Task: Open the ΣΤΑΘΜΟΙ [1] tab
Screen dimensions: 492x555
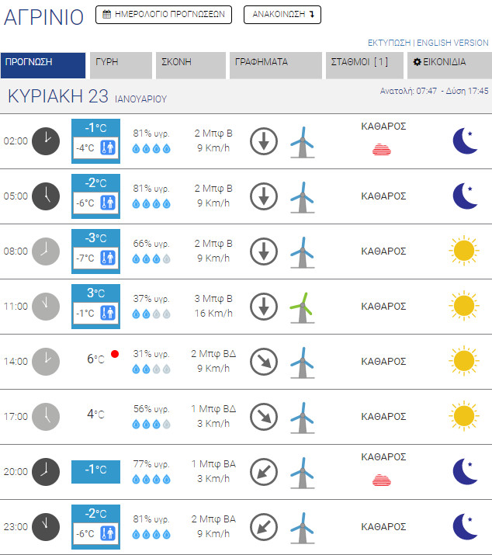Action: (x=363, y=66)
